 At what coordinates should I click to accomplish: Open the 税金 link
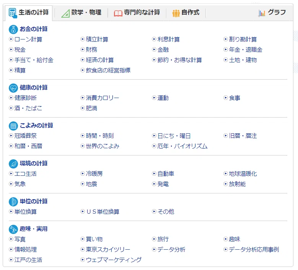tap(20, 49)
